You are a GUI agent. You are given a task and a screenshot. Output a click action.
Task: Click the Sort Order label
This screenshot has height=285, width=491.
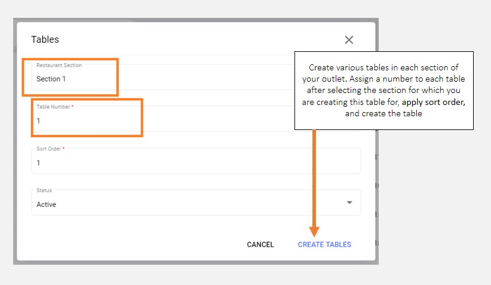[x=50, y=148]
